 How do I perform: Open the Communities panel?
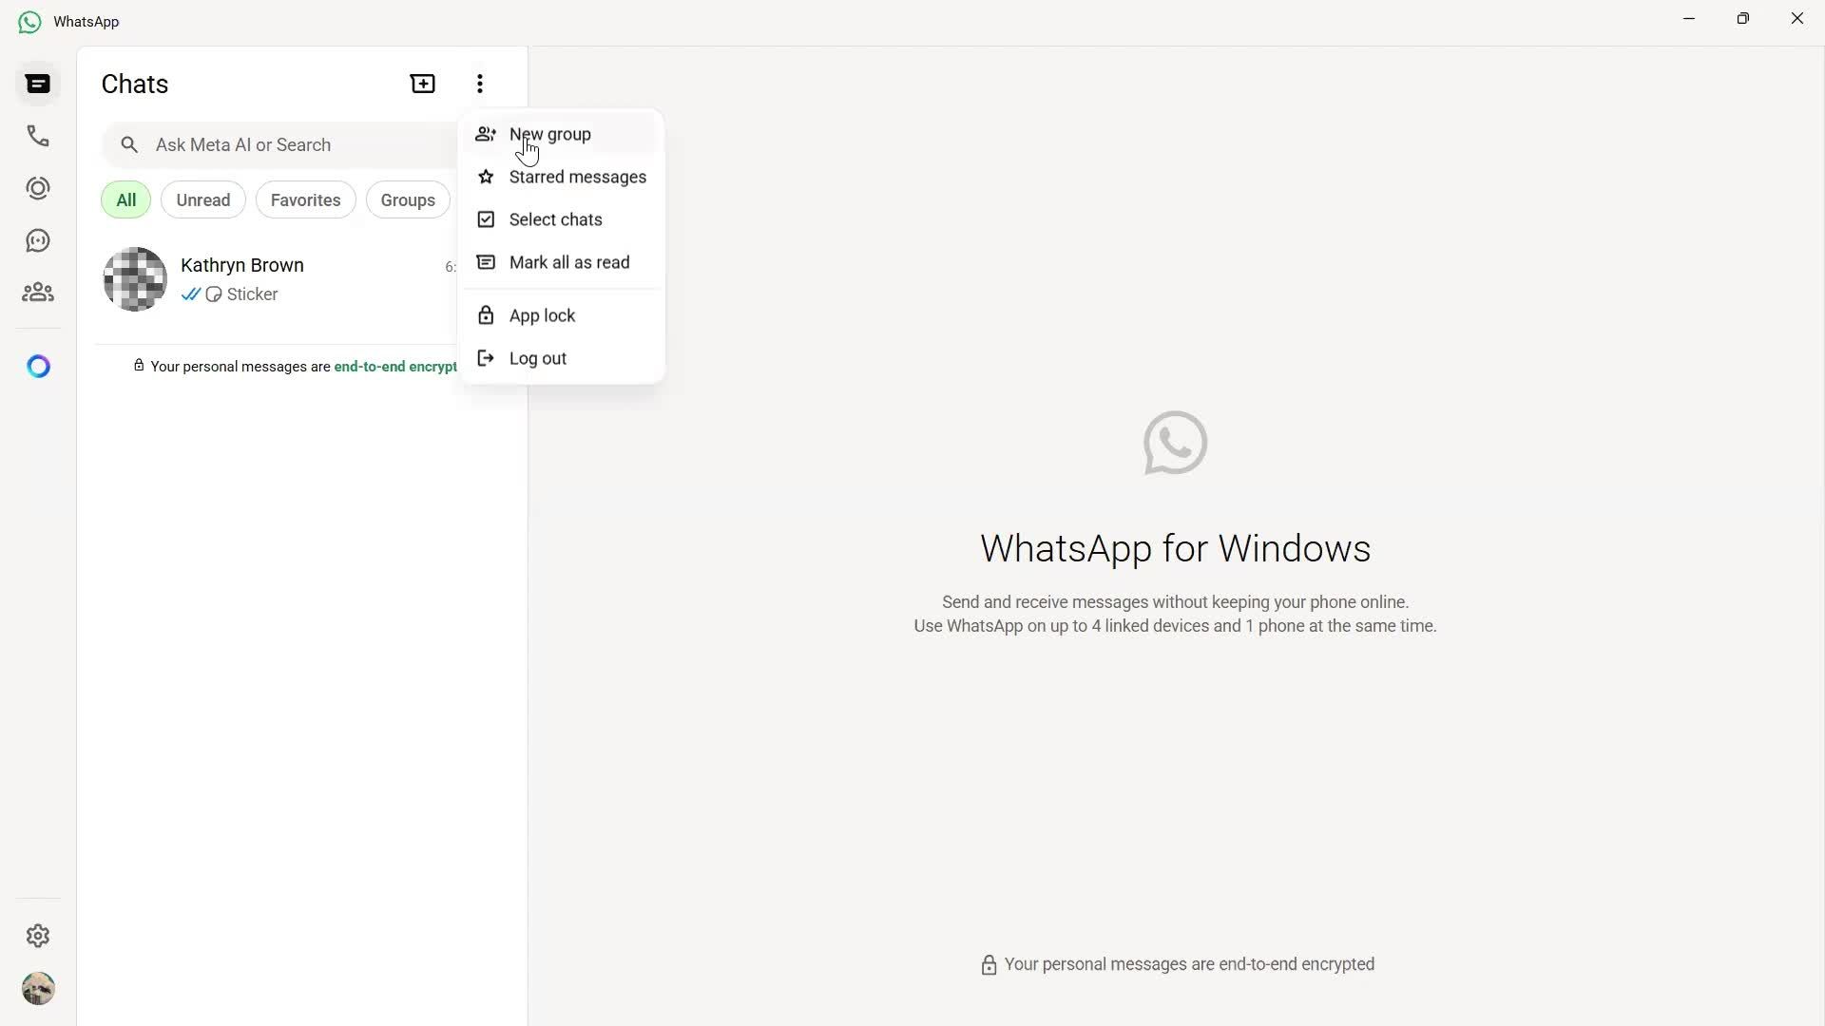coord(37,292)
